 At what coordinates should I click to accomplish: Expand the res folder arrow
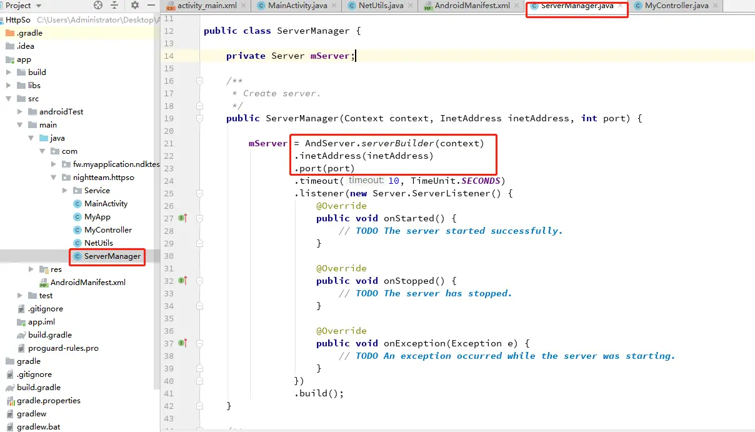point(31,269)
